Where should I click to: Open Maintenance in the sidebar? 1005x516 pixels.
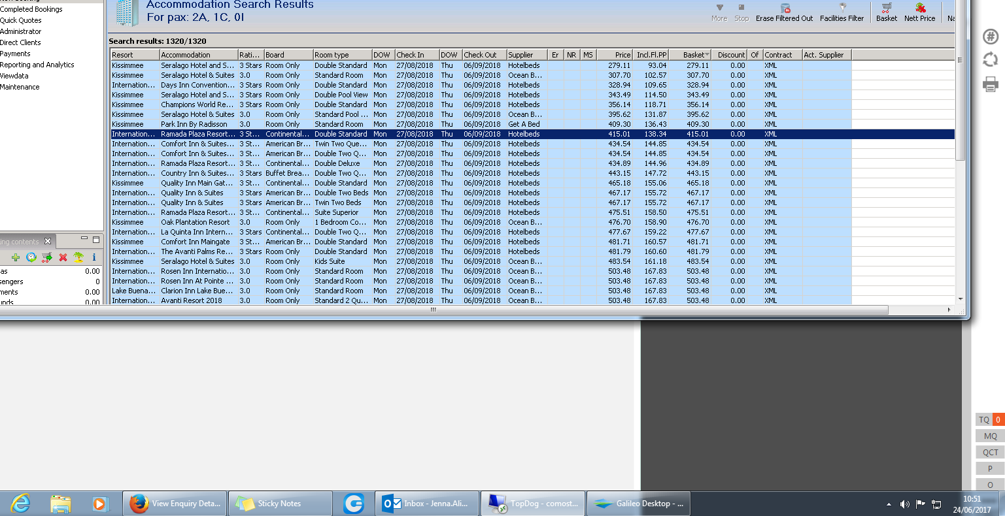pyautogui.click(x=20, y=87)
